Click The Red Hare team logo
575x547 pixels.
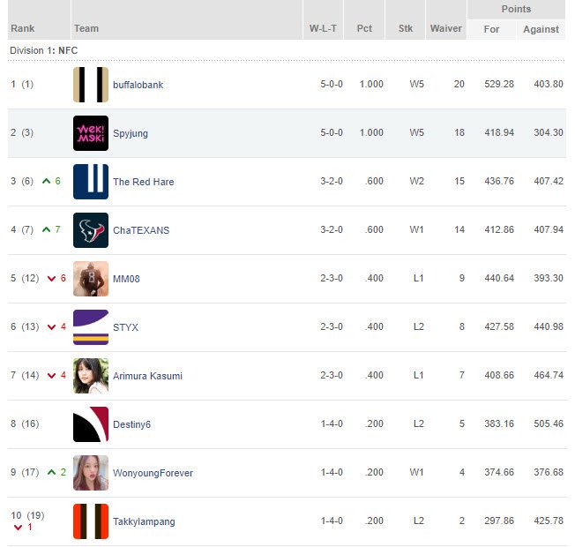[x=91, y=182]
